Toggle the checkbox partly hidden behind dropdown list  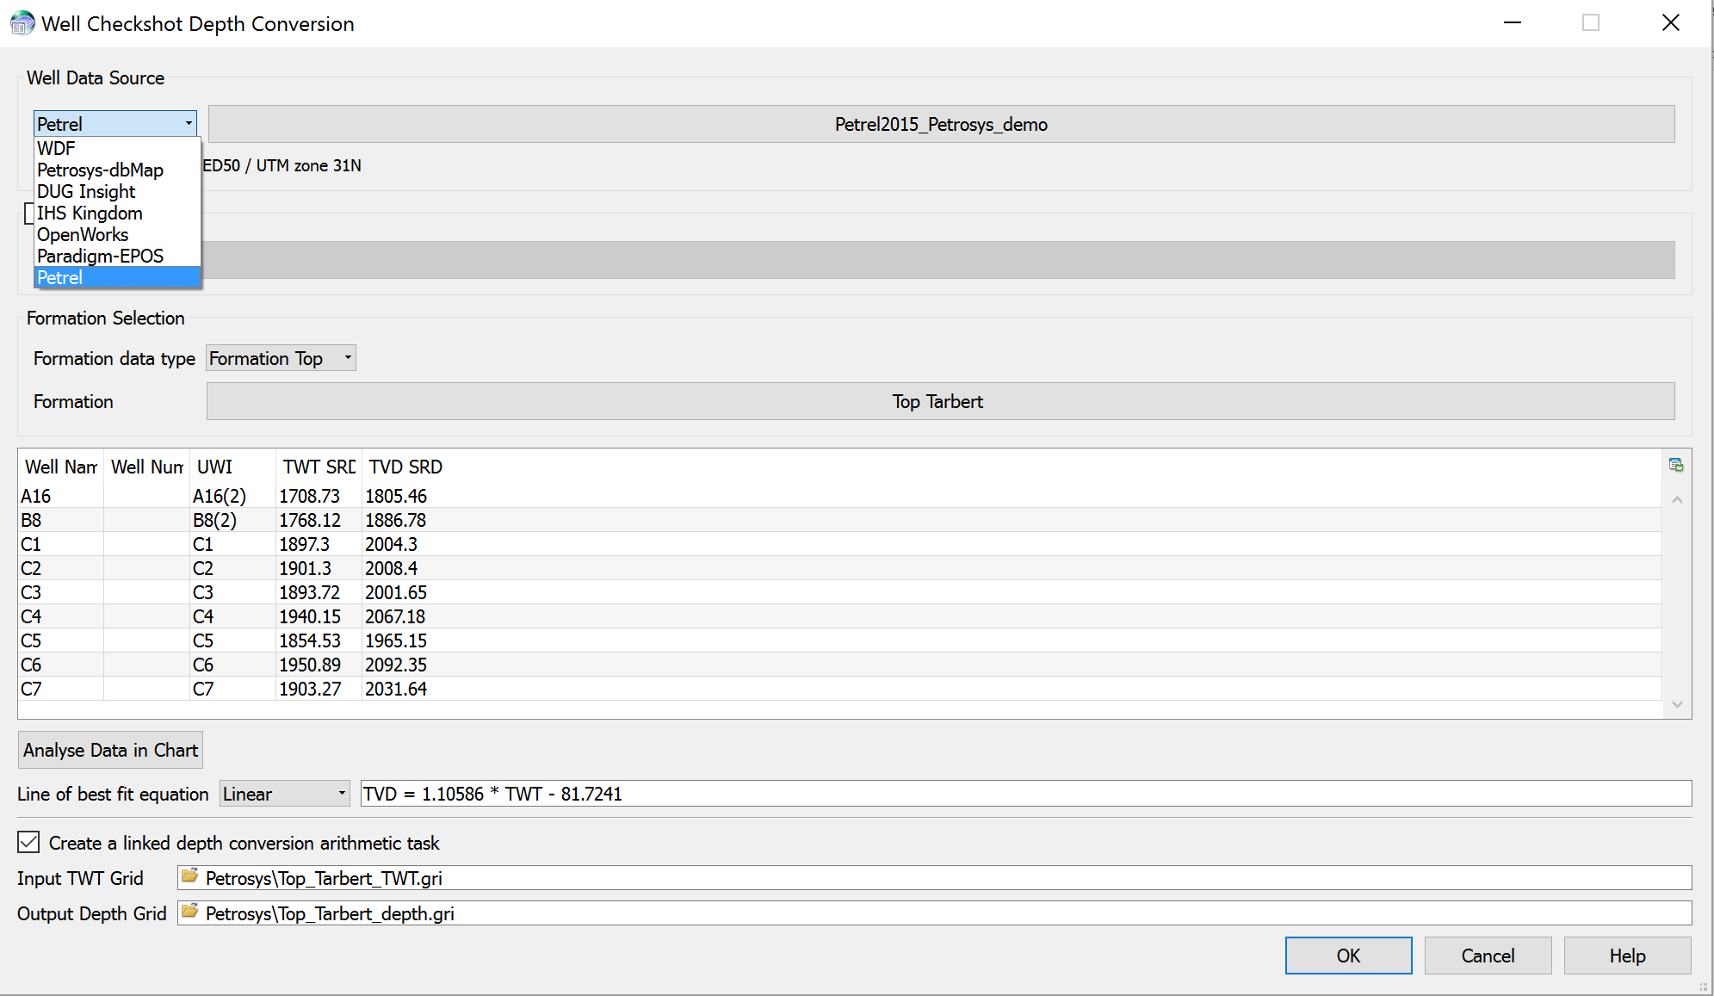tap(28, 213)
